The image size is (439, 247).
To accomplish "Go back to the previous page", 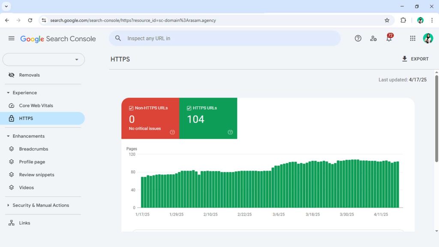I will pyautogui.click(x=7, y=20).
